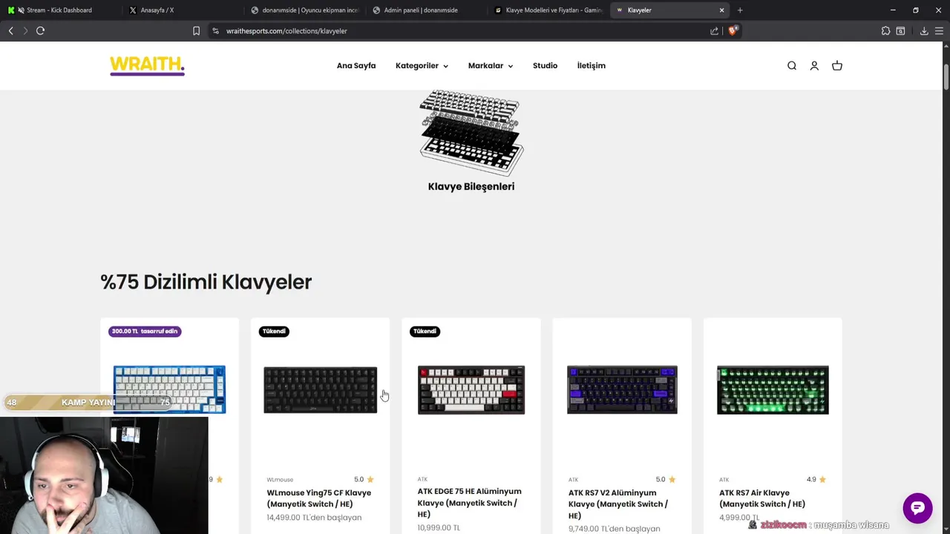Viewport: 950px width, 534px height.
Task: Click the black WLmouse keyboard image
Action: pos(320,389)
